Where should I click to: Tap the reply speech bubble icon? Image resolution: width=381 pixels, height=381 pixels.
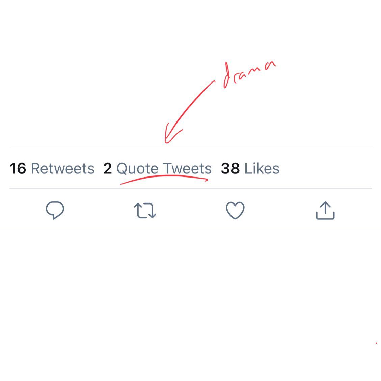click(55, 210)
